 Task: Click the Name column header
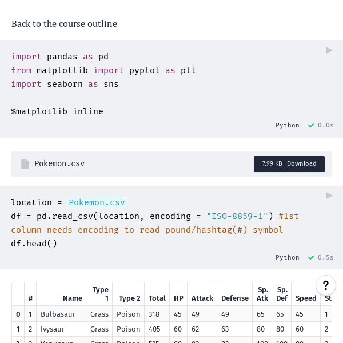tap(73, 298)
